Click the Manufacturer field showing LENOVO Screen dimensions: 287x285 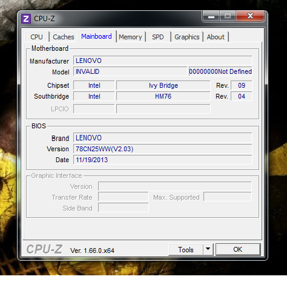click(x=163, y=61)
